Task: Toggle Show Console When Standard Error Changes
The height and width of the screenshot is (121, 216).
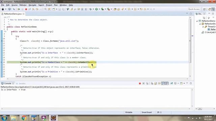Action: pos(167,83)
